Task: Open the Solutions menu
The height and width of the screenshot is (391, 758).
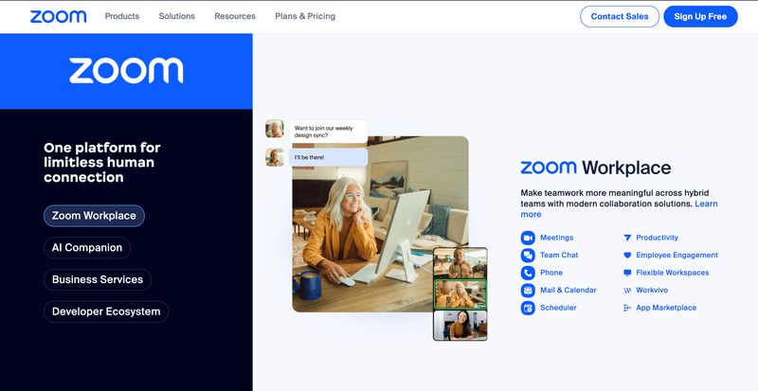Action: 177,16
